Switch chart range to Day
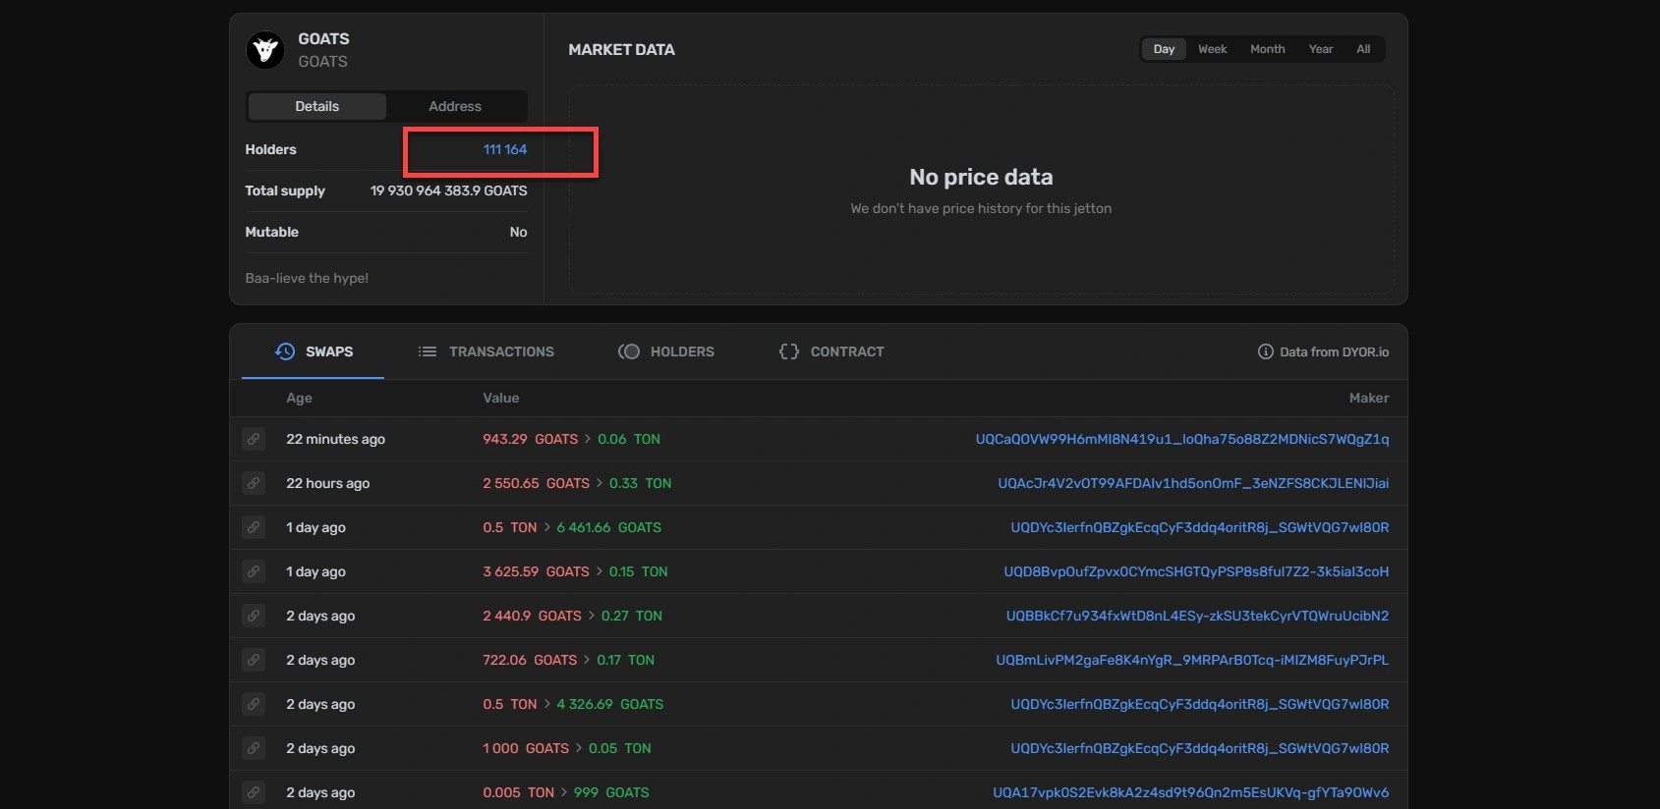This screenshot has width=1660, height=809. [1164, 49]
